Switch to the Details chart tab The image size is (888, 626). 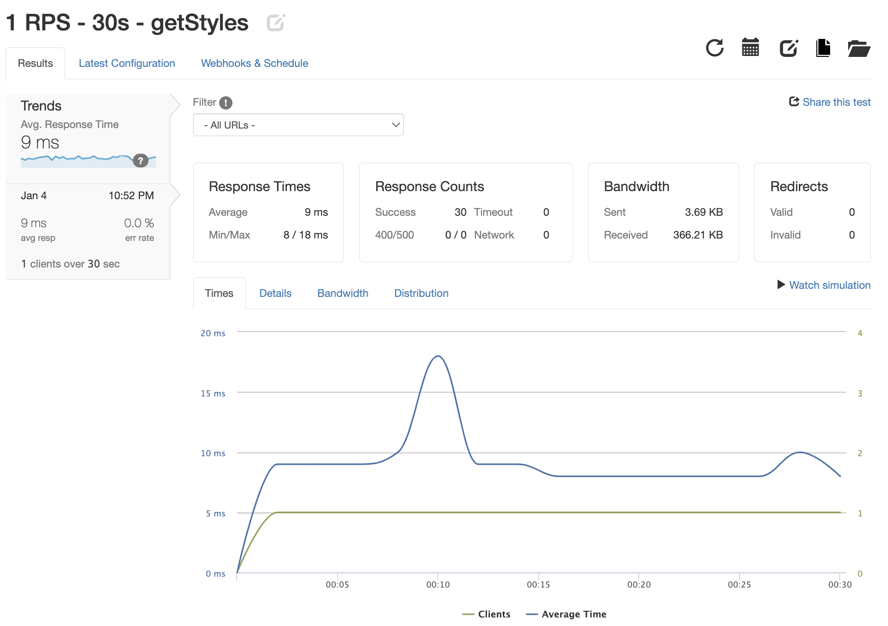(x=275, y=293)
